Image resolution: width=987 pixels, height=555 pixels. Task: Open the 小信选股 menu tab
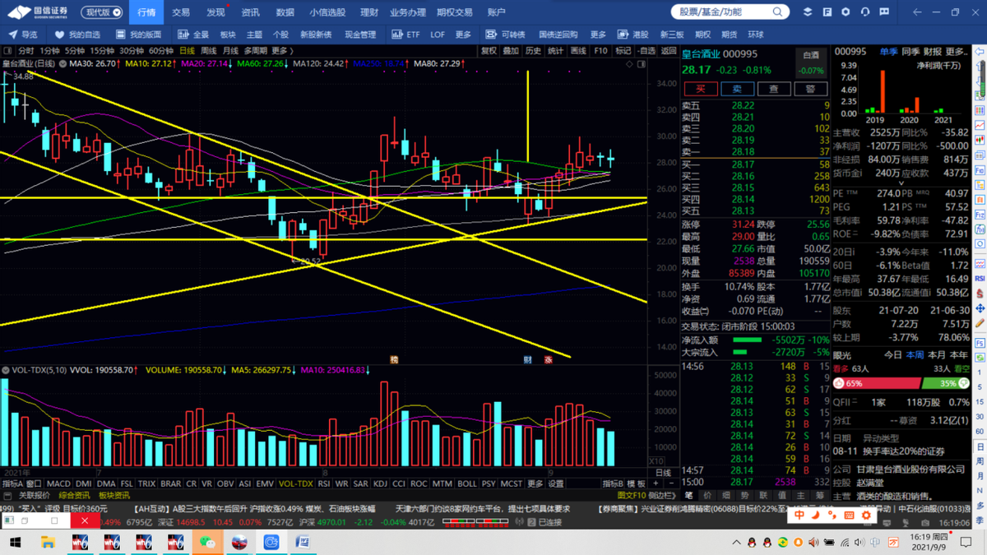pos(327,12)
